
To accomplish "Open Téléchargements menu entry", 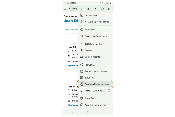I will [93, 44].
